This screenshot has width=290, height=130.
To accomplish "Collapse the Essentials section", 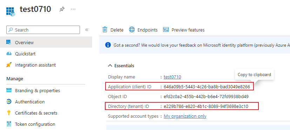I will [110, 66].
